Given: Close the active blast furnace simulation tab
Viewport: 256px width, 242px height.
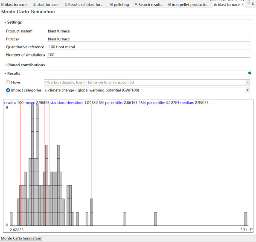Looking at the screenshot, I should pos(242,5).
